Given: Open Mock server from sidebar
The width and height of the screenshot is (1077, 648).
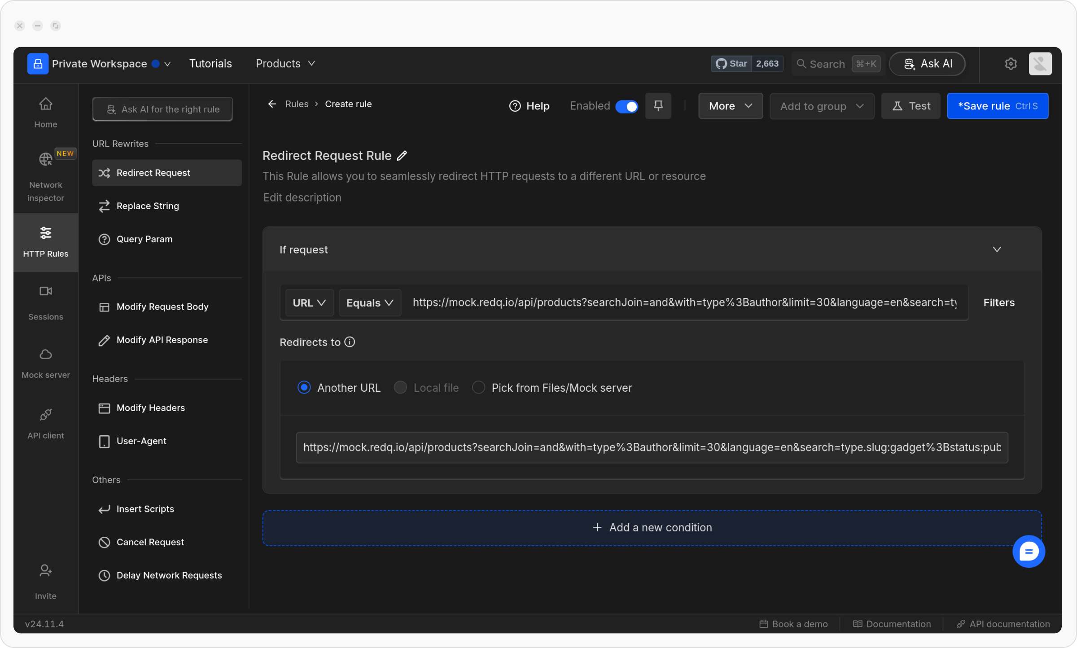Looking at the screenshot, I should [x=45, y=363].
